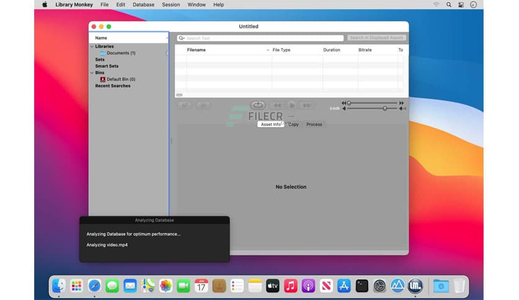Select the Documents (1) library

[121, 53]
